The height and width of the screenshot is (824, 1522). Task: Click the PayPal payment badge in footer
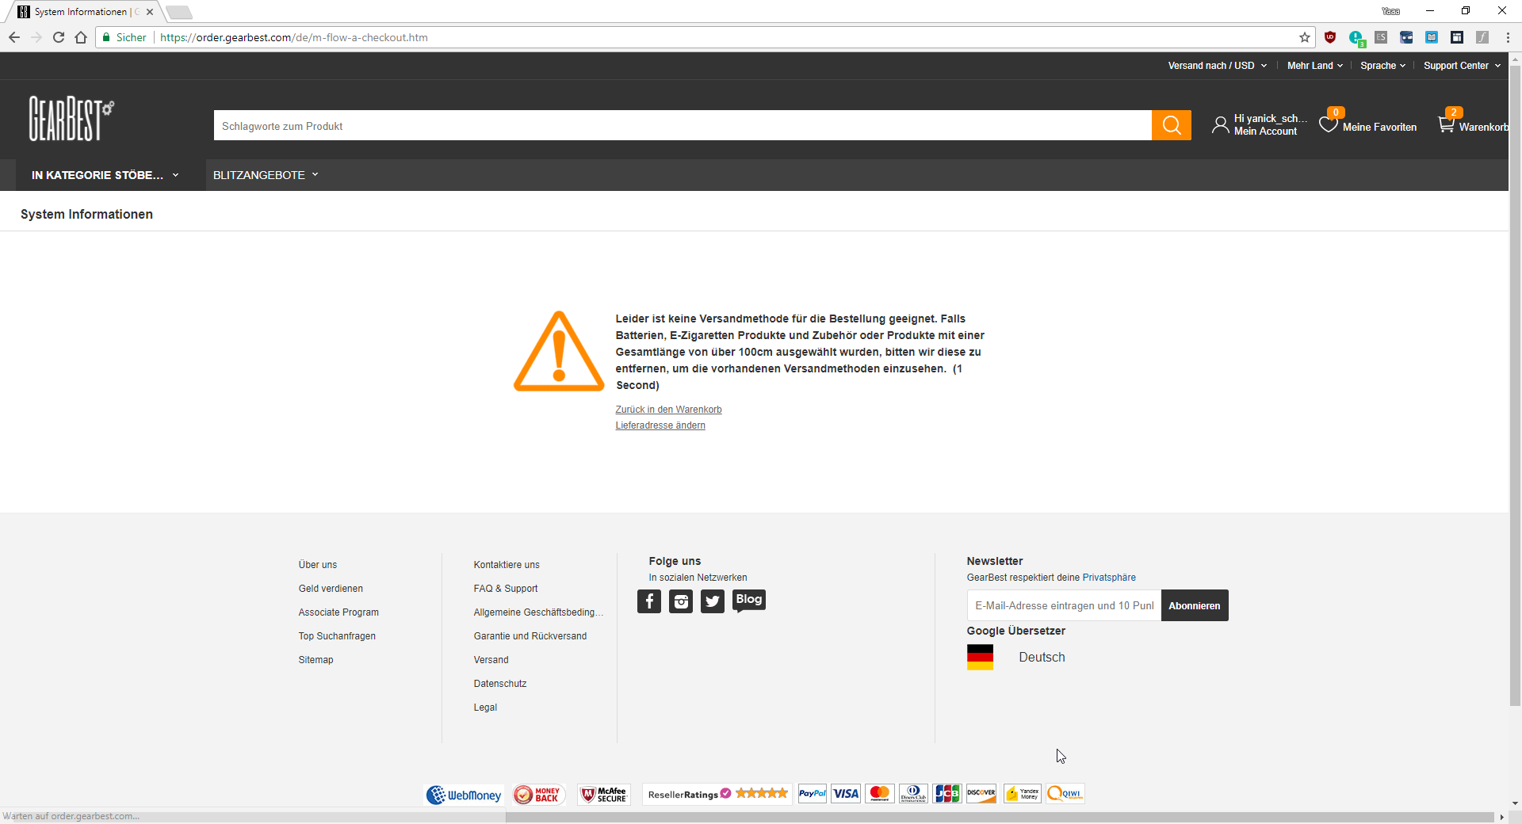[x=811, y=793]
